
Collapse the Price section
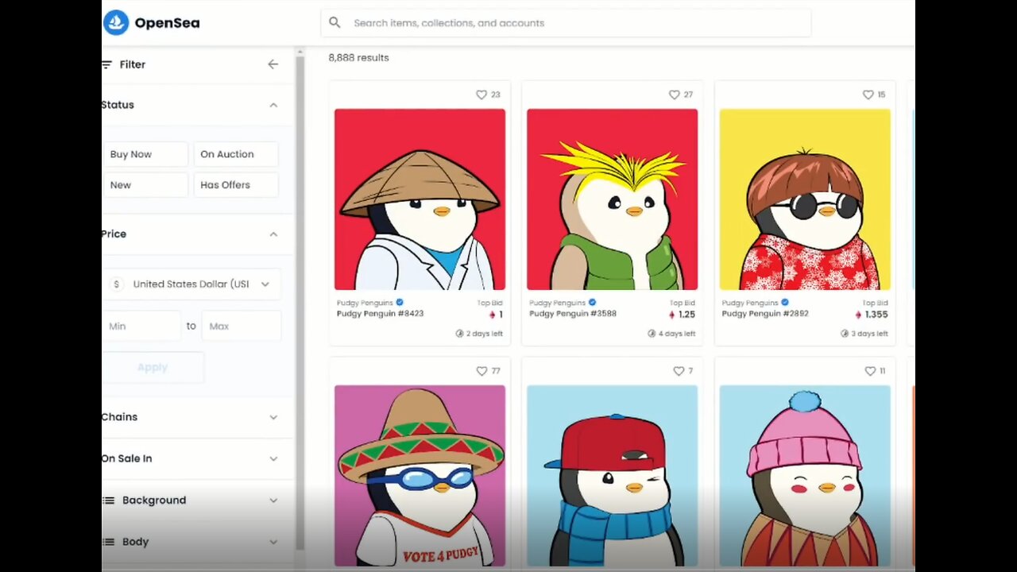pyautogui.click(x=273, y=234)
